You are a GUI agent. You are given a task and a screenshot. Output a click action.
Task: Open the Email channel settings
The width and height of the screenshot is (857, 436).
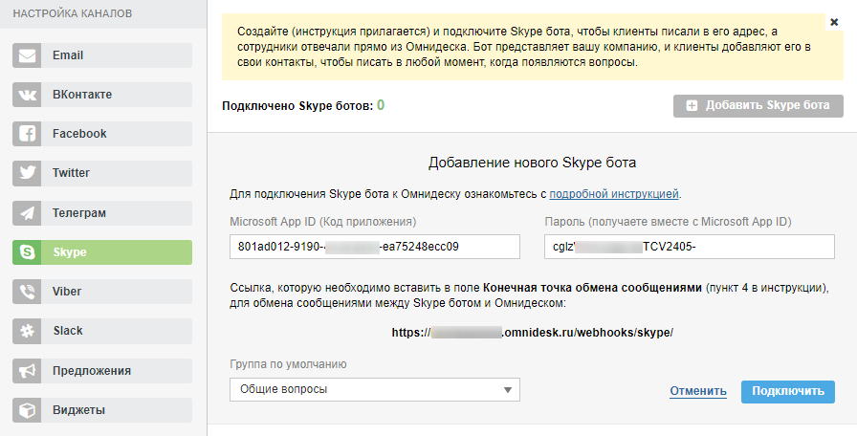click(102, 55)
